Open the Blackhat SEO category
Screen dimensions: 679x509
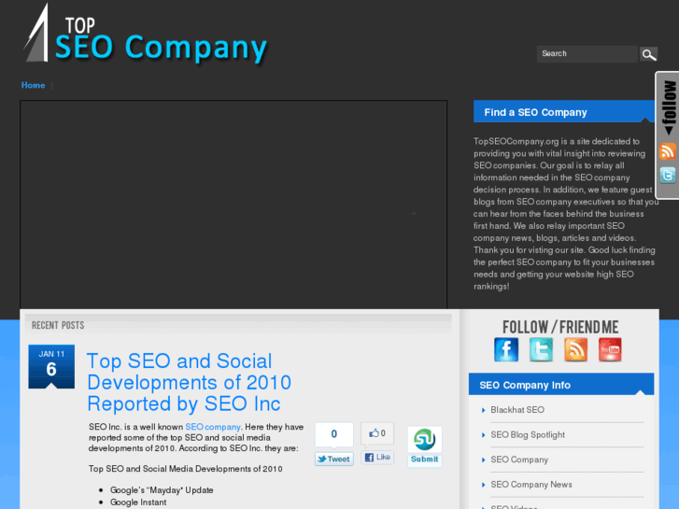[x=517, y=410]
